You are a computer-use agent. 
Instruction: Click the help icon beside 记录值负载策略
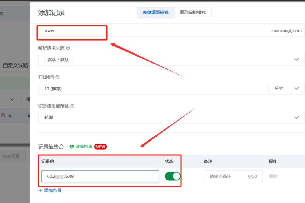(72, 106)
